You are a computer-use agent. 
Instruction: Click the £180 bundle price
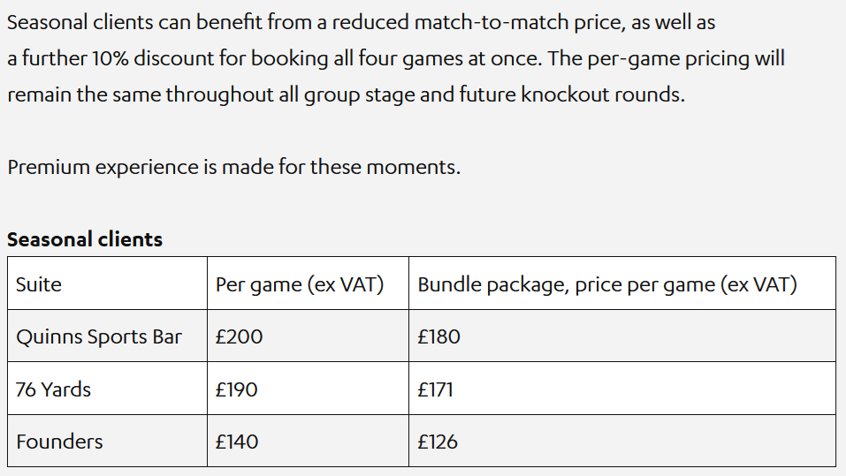coord(438,337)
